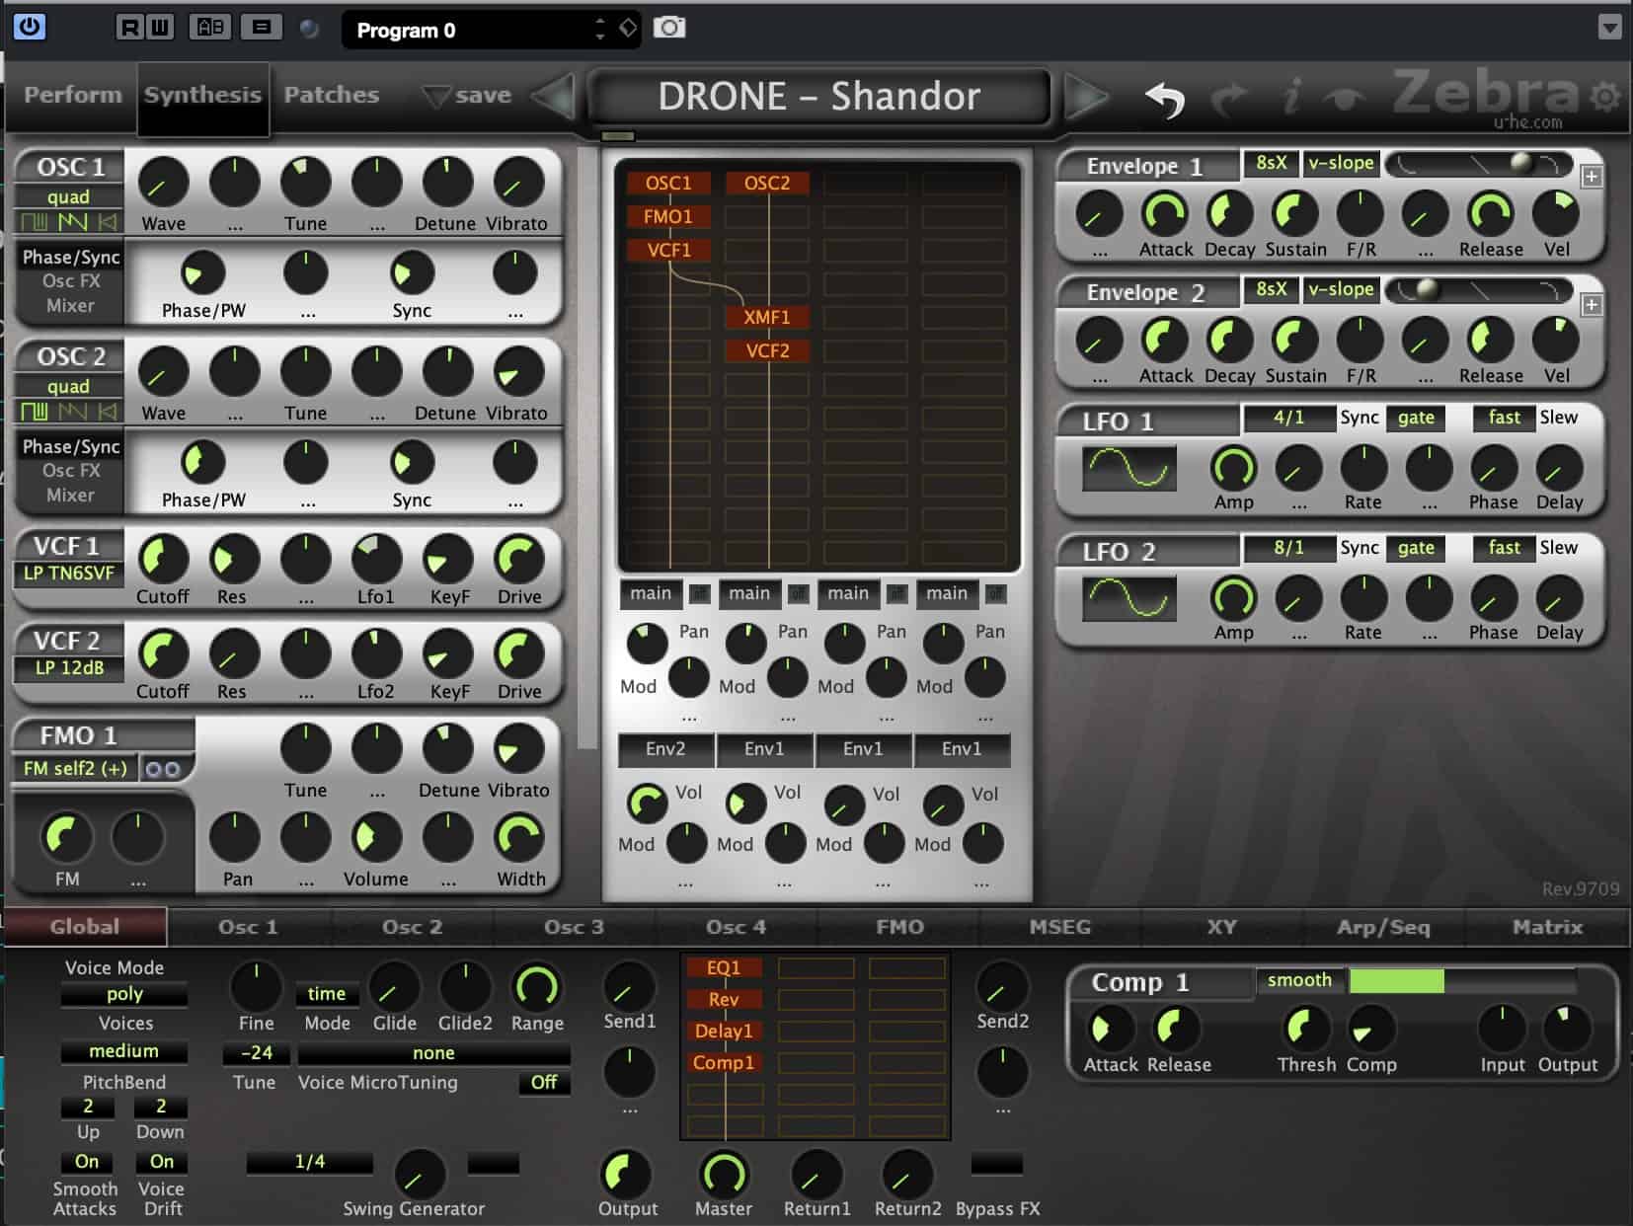Open the Voice Mode poly selector

tap(124, 994)
